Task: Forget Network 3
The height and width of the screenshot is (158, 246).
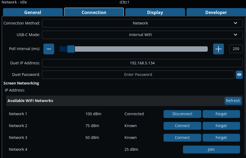Action: [x=221, y=138]
